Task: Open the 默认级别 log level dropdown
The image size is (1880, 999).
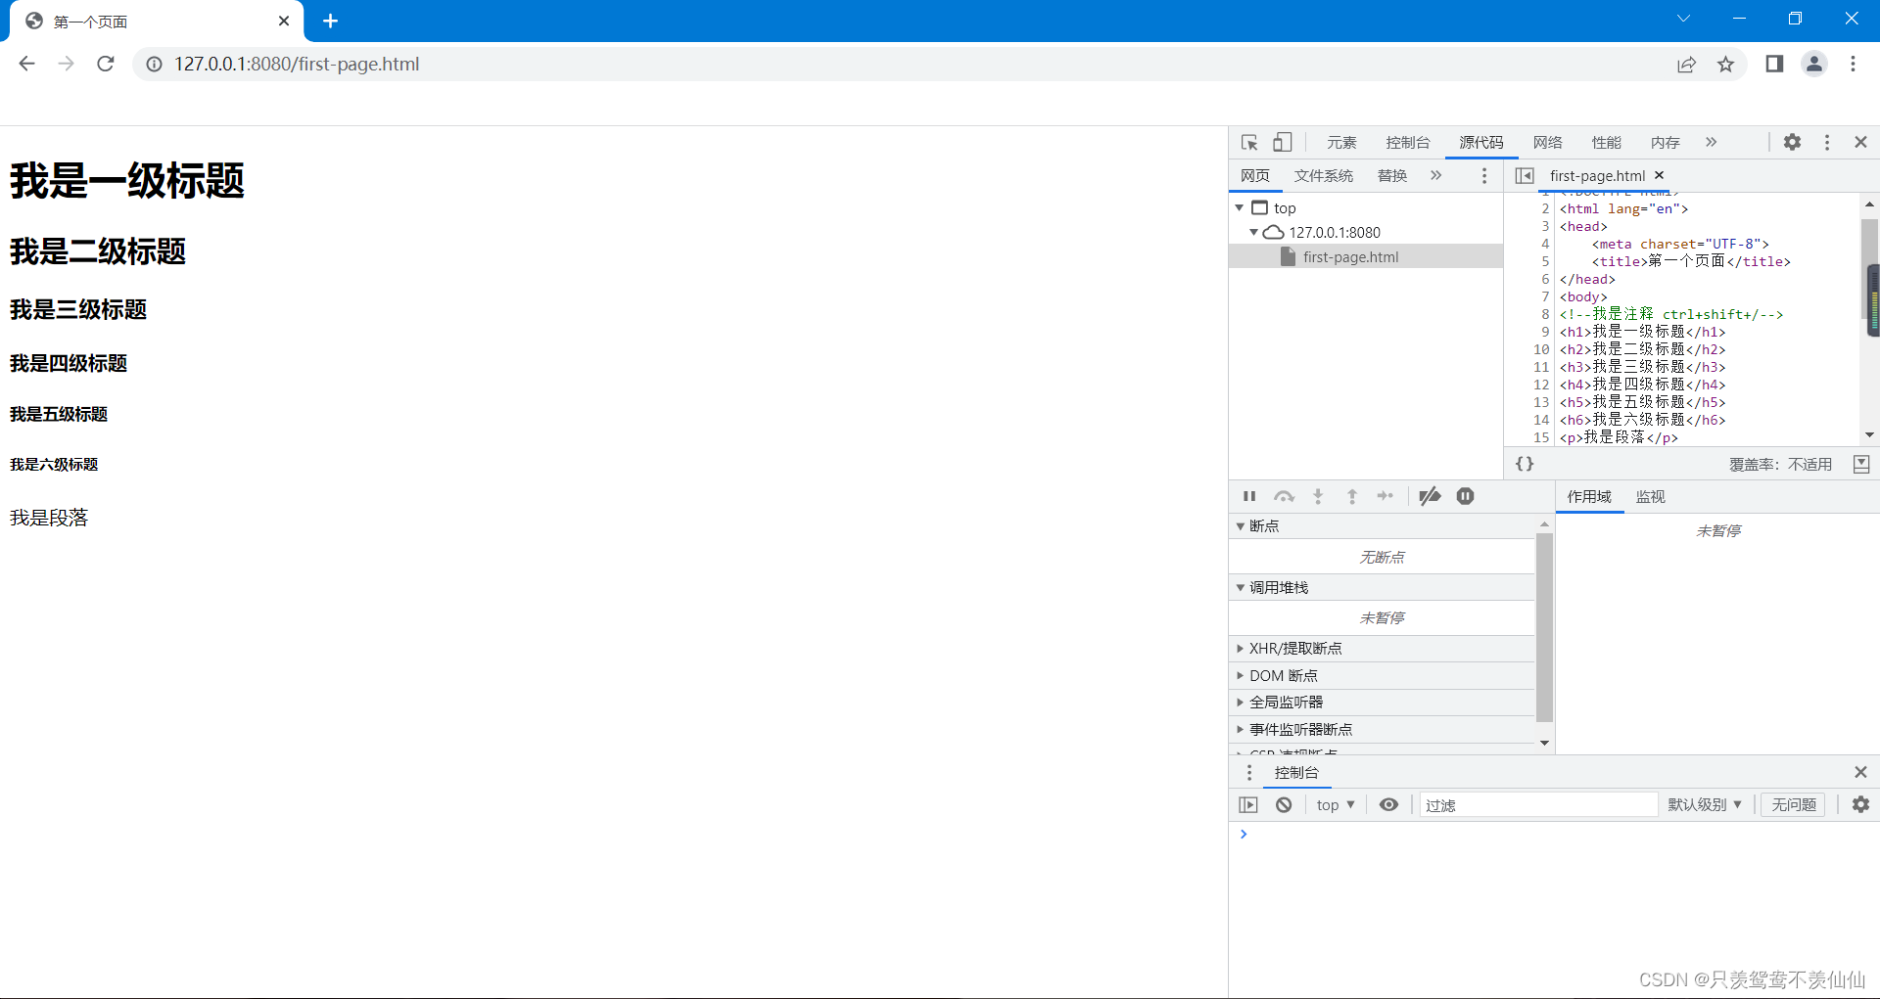Action: 1705,804
